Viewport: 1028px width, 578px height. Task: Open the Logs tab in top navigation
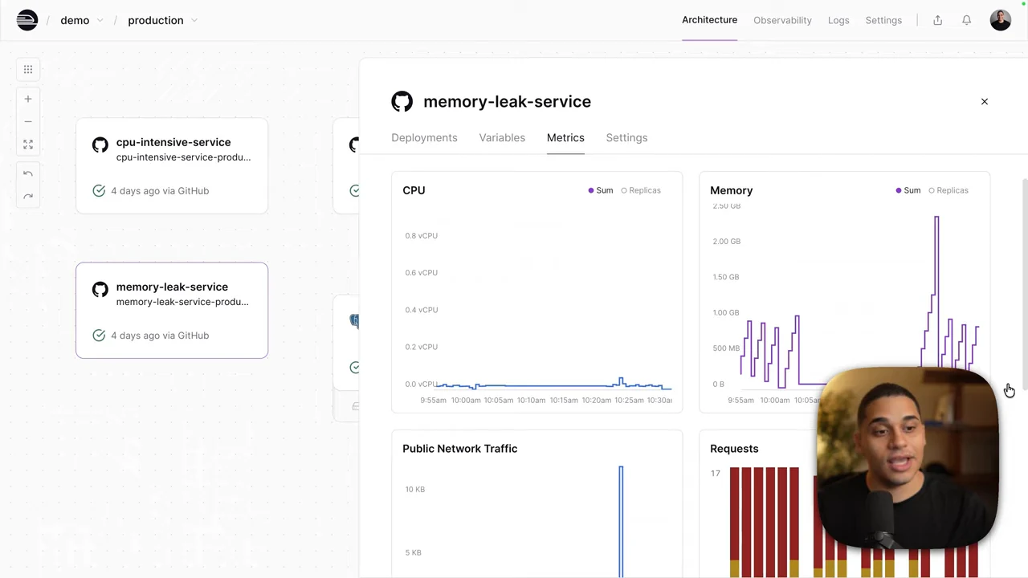tap(838, 20)
